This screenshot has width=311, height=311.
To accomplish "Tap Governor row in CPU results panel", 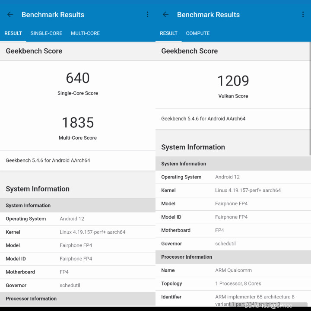I will (78, 286).
